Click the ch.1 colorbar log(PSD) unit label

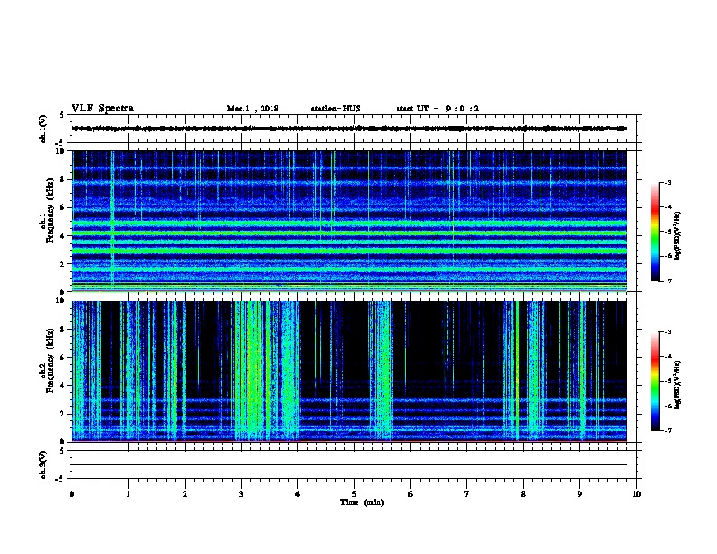(677, 235)
